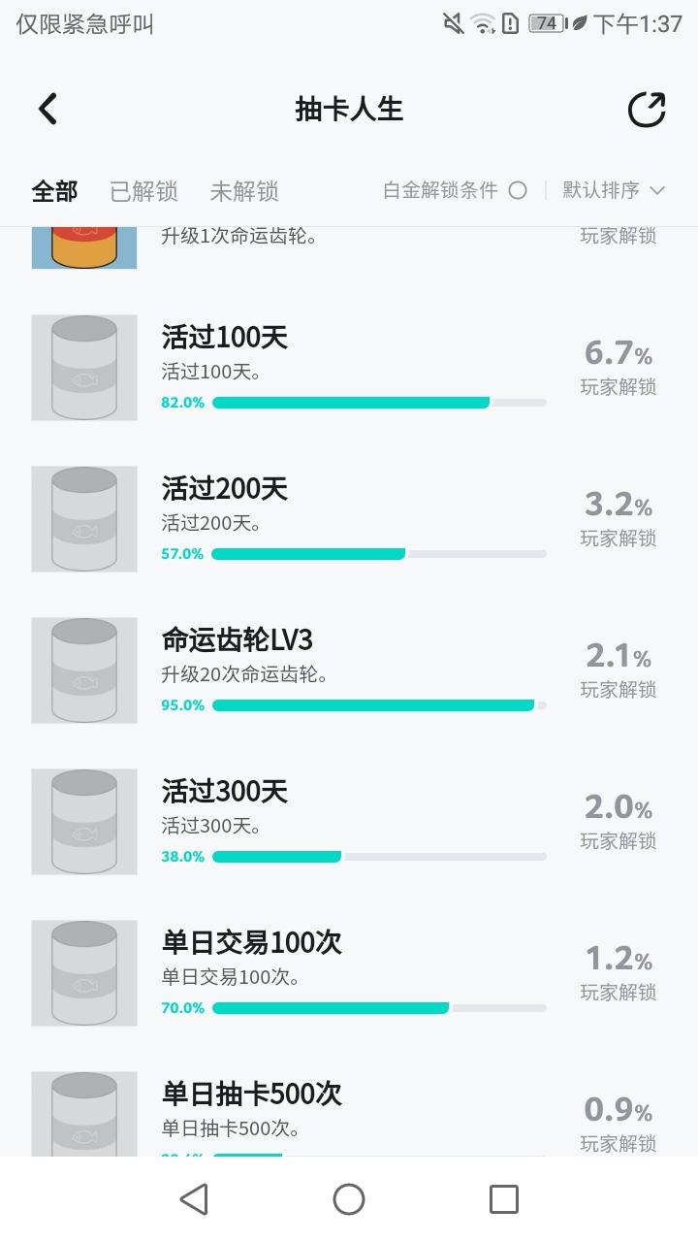
Task: Tap the can icon for 活过300天
Action: point(84,822)
